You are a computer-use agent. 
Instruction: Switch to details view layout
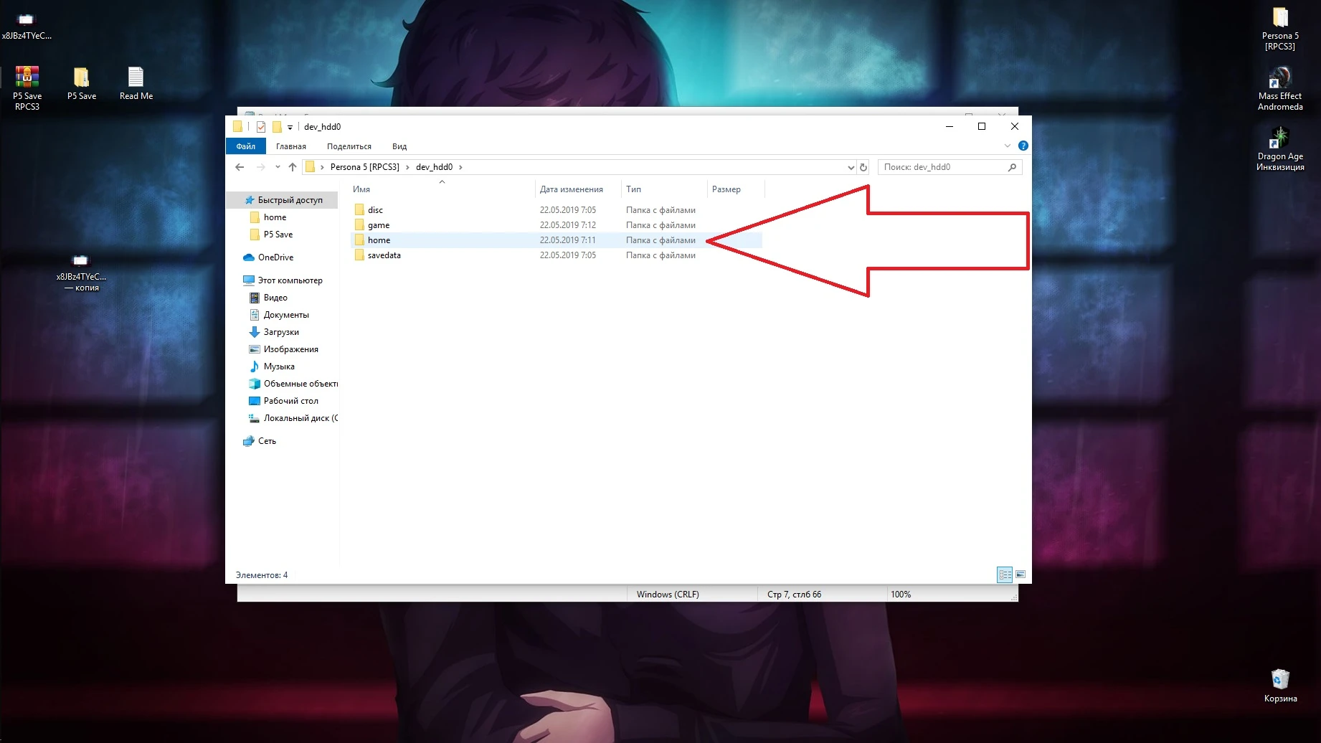(1005, 574)
